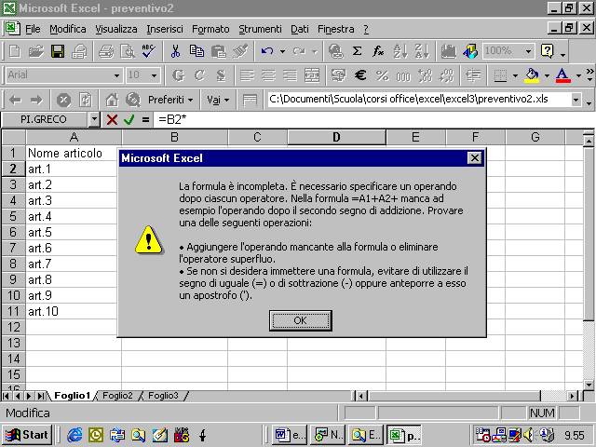Click the Merge and Center icon
Viewport: 596px width, 447px height.
312,75
